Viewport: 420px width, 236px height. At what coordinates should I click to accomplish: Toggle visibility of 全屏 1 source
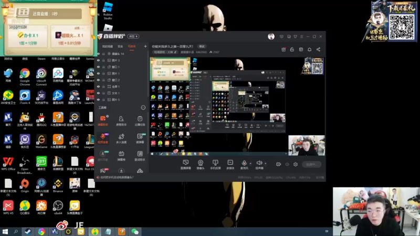click(x=98, y=87)
